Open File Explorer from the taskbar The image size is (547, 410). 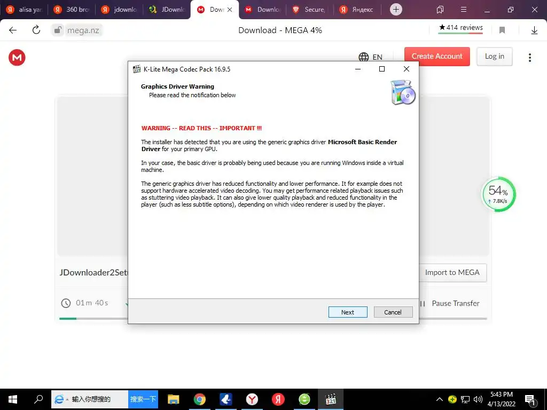(x=174, y=399)
